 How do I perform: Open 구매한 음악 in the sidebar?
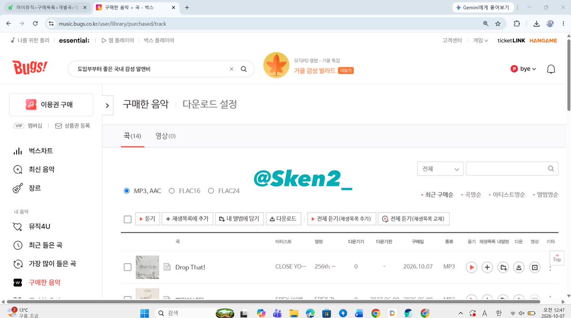37,282
